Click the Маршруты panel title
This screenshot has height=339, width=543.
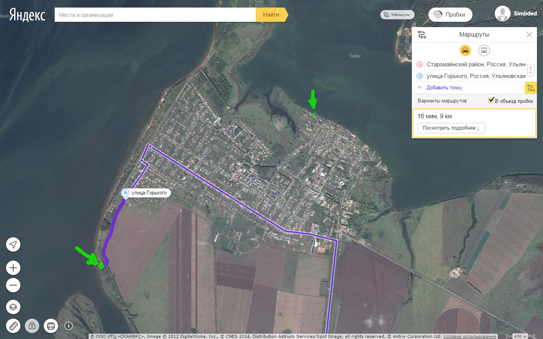[474, 35]
